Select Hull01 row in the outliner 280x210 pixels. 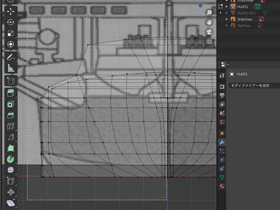pyautogui.click(x=243, y=7)
